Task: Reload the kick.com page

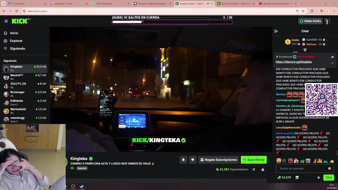Action: (17, 11)
